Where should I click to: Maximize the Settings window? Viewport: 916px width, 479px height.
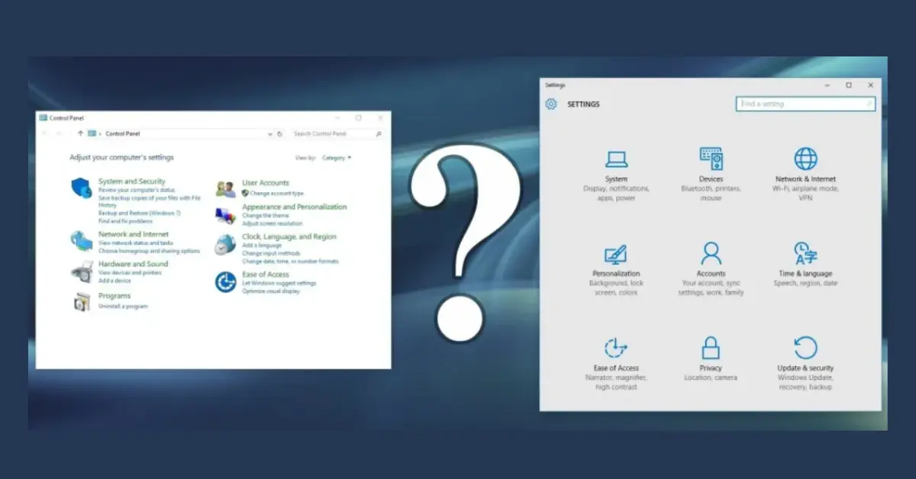pyautogui.click(x=849, y=85)
